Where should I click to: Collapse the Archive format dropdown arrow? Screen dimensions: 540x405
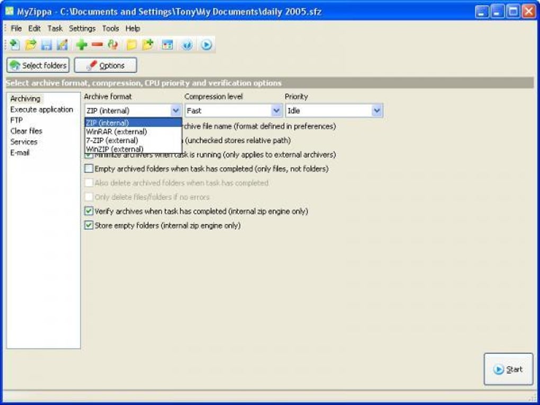click(x=176, y=111)
